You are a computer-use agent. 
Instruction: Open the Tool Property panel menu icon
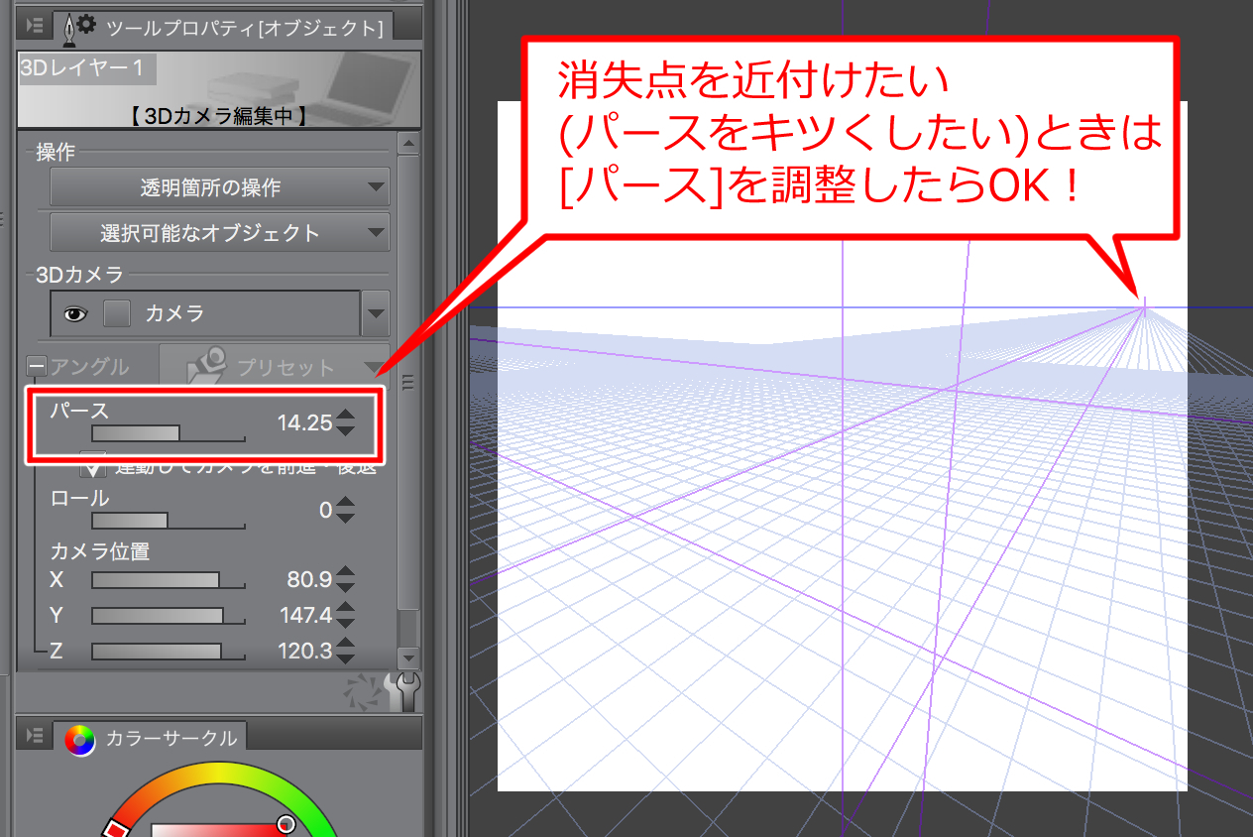pos(35,27)
